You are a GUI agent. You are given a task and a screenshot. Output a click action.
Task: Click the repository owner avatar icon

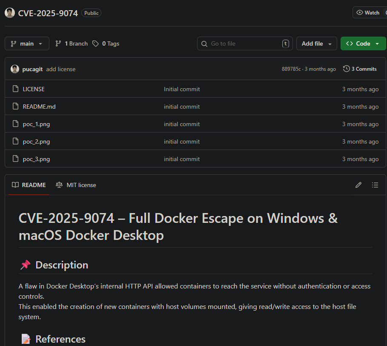click(10, 13)
